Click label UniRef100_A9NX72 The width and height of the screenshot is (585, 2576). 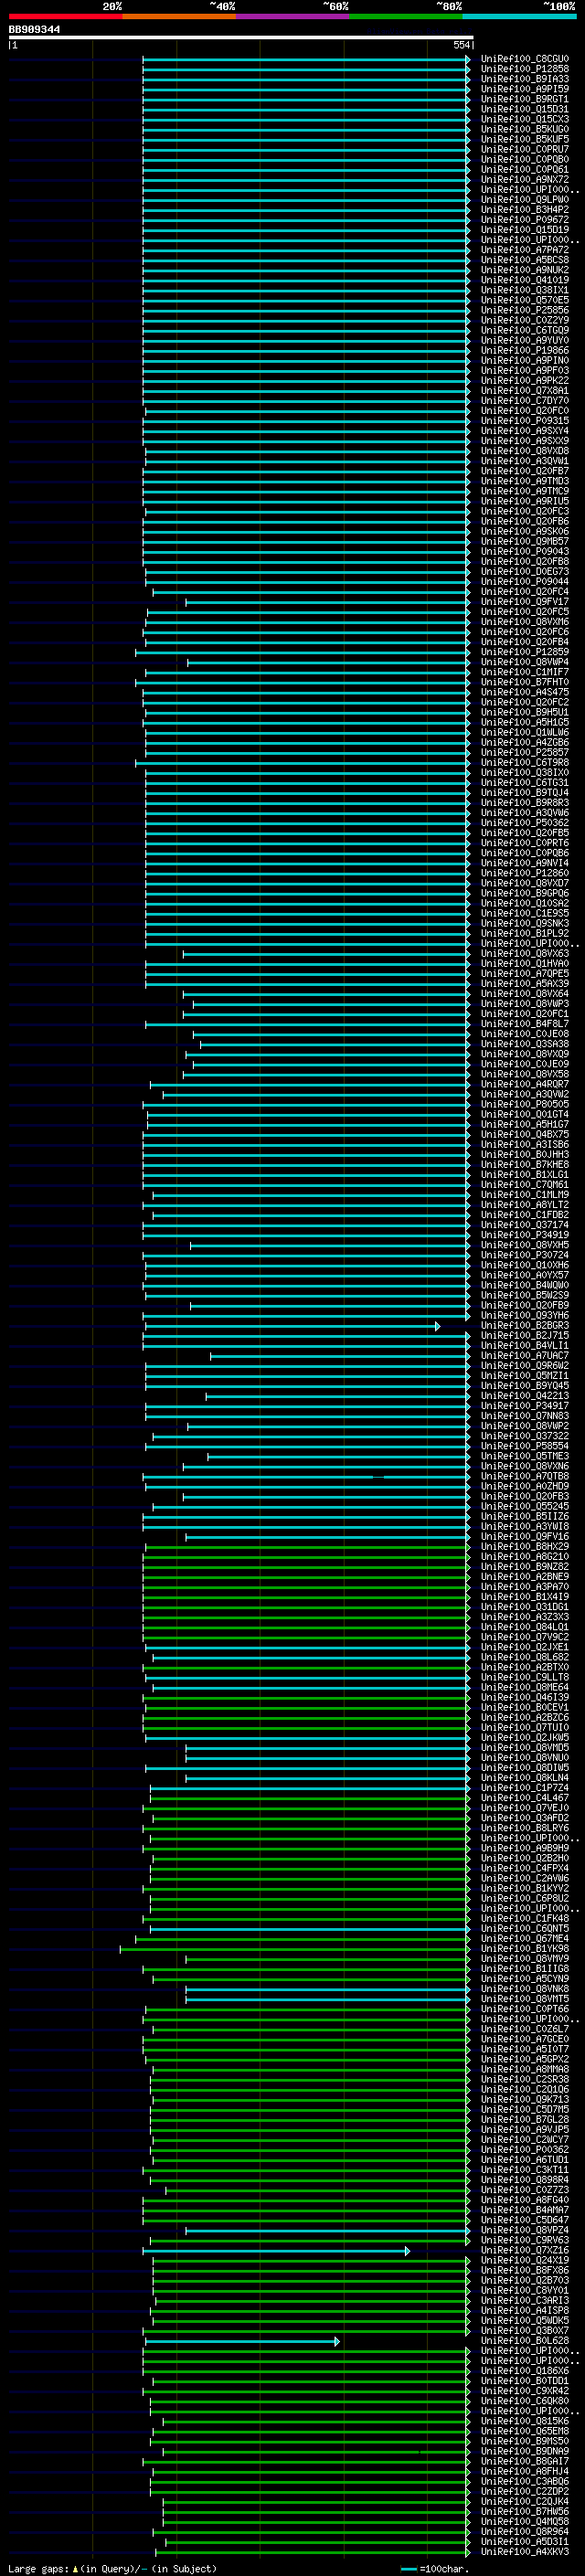click(x=524, y=180)
